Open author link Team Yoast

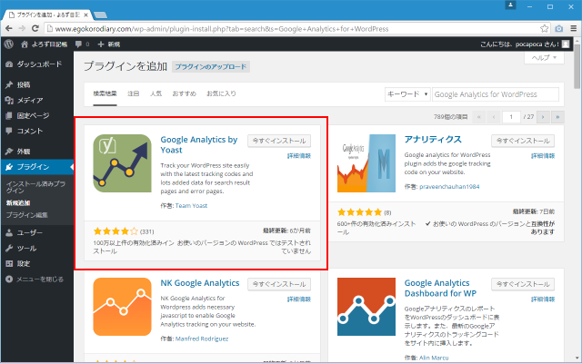tap(191, 206)
